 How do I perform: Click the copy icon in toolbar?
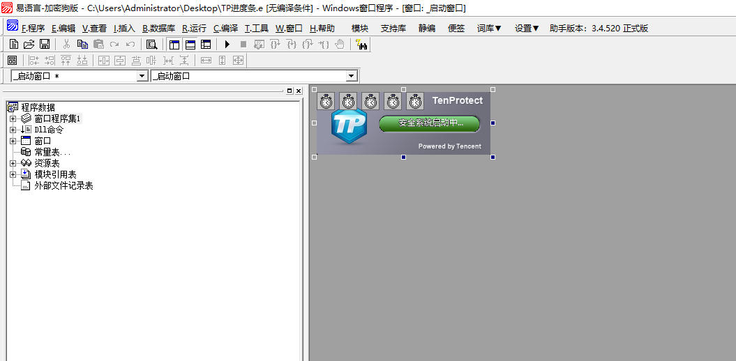(x=82, y=45)
